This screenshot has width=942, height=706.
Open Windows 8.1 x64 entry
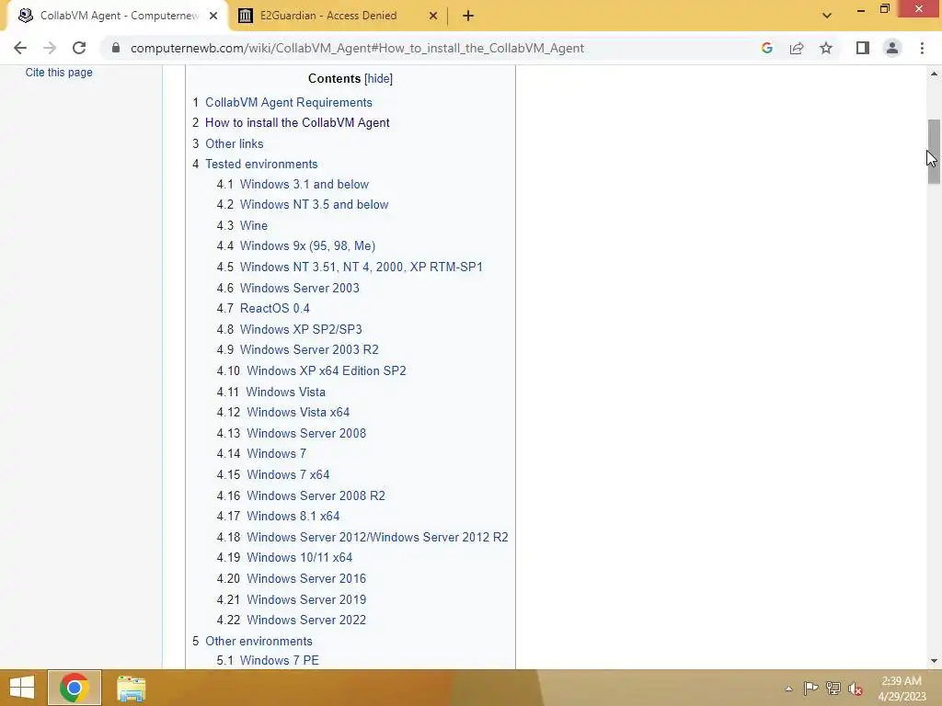(x=293, y=517)
